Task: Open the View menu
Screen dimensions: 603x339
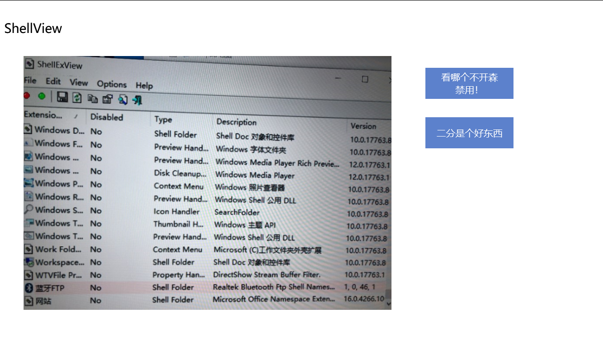Action: 79,83
